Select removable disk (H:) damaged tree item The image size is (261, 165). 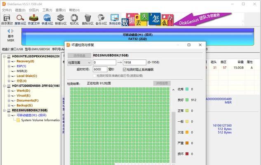(x=31, y=115)
